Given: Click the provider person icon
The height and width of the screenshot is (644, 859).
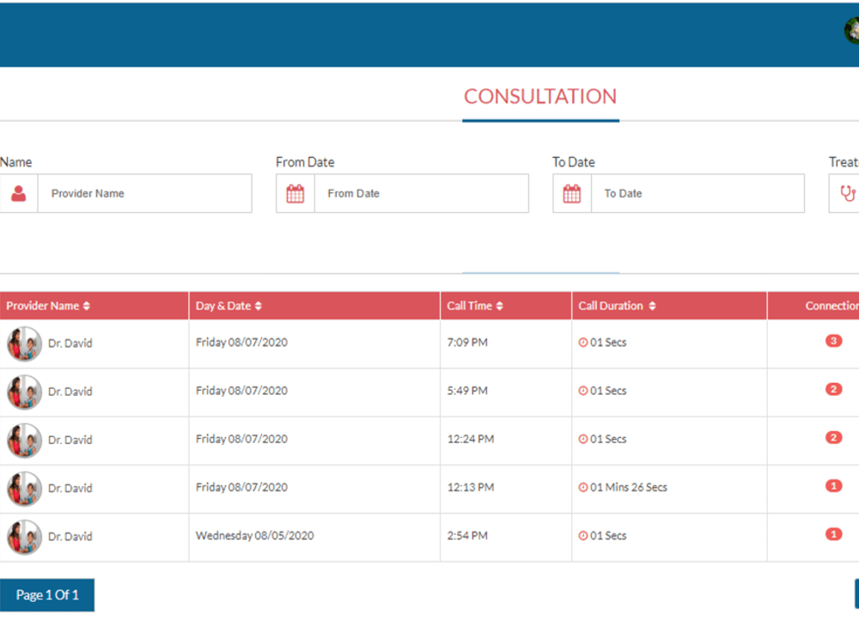Looking at the screenshot, I should 19,193.
